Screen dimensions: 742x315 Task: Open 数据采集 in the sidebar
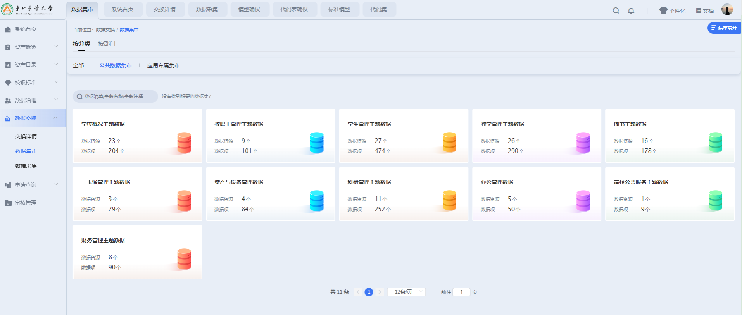coord(26,166)
